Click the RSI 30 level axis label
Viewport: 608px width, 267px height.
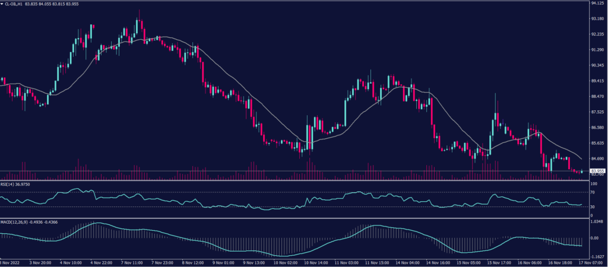[x=593, y=206]
